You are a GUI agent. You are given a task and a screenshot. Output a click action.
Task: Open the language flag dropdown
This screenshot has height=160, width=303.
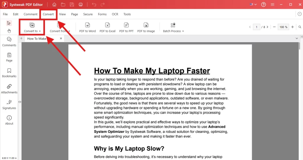click(253, 4)
